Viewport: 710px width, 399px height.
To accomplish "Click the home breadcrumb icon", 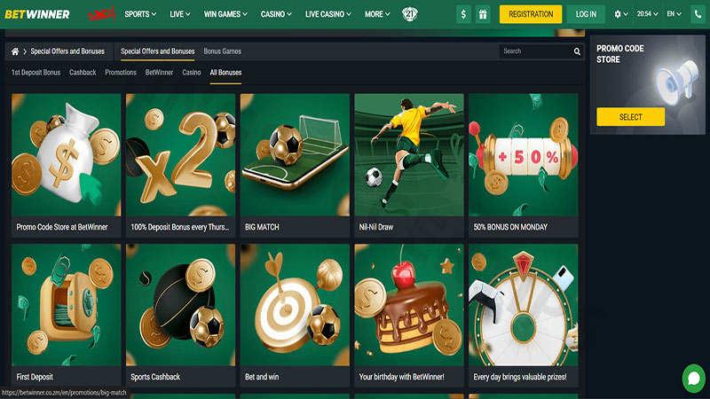I will 15,51.
